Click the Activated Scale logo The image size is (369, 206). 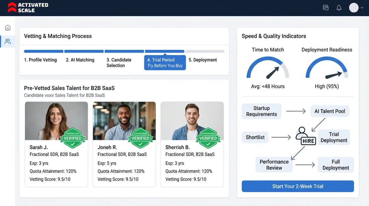pos(28,8)
